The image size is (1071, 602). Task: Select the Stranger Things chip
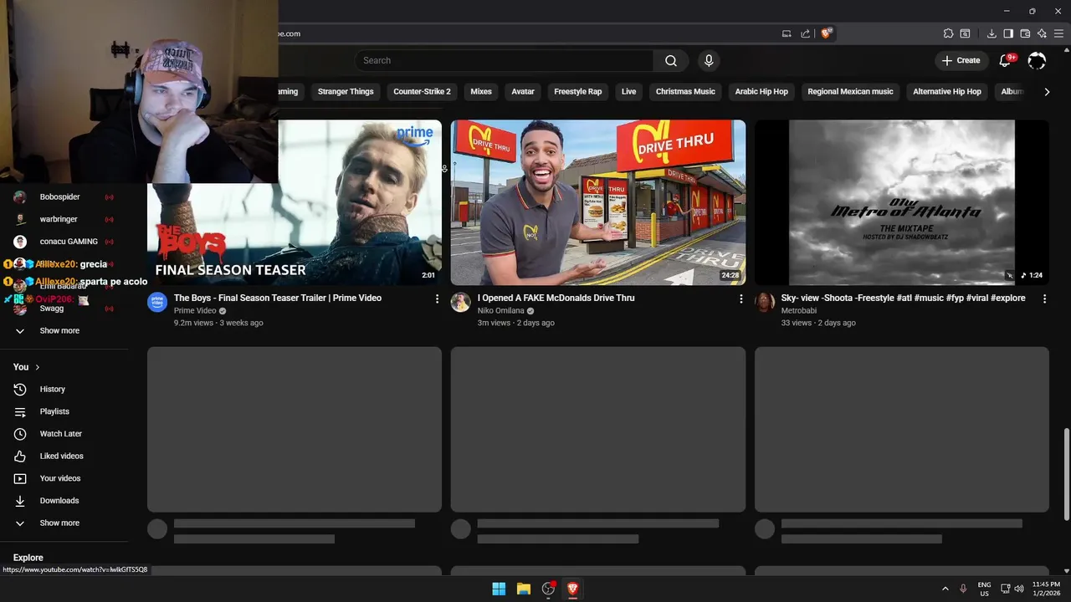pyautogui.click(x=346, y=92)
